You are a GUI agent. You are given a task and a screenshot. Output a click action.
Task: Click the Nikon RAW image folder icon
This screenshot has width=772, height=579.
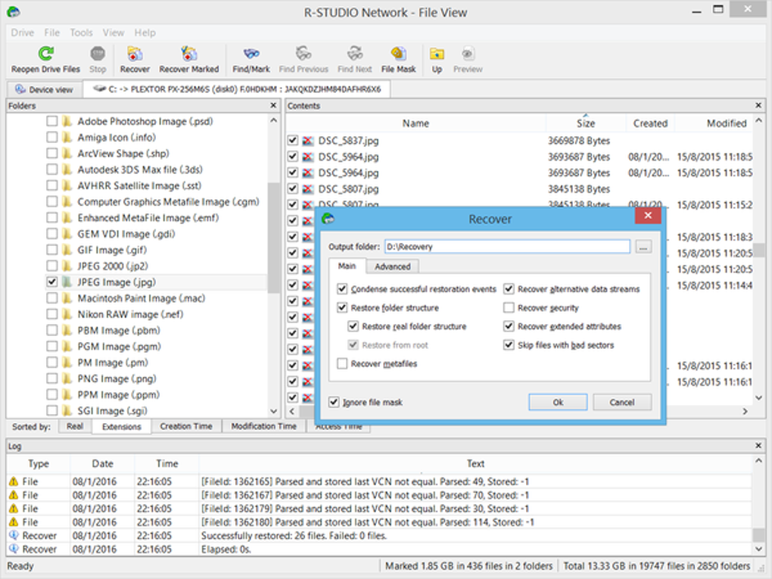coord(67,314)
